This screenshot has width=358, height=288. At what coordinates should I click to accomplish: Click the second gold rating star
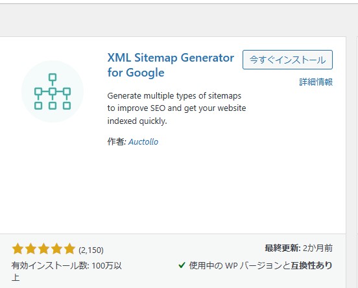click(30, 249)
